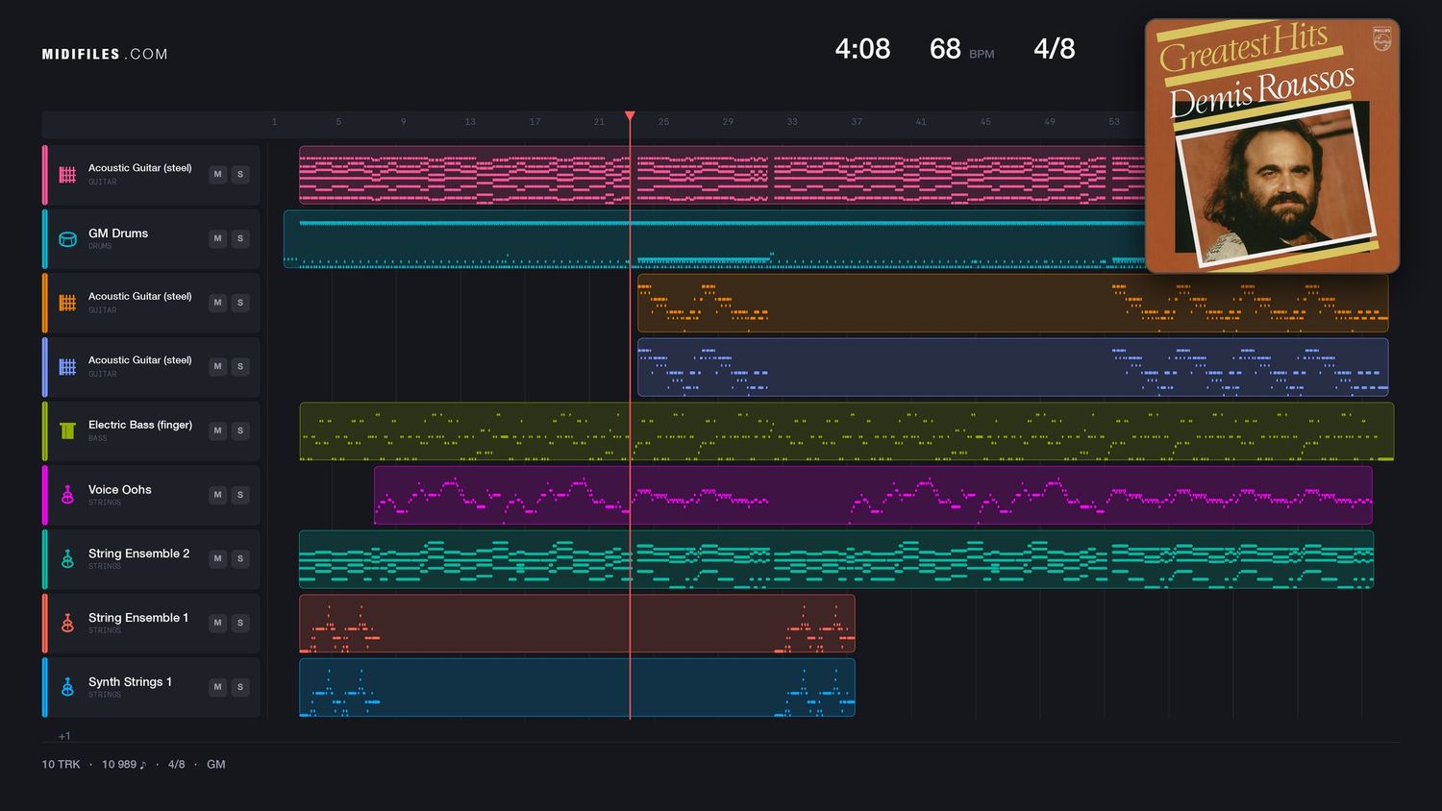Solo the pink Acoustic Guitar track
This screenshot has height=811, width=1442.
click(240, 174)
